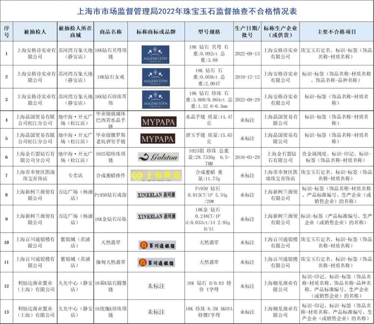Click the row 10 spec cell 天然翡翠
The width and height of the screenshot is (374, 324).
pos(209,242)
